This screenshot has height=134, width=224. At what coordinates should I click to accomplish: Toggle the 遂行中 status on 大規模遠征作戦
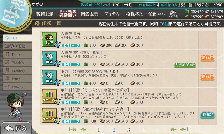[207, 58]
